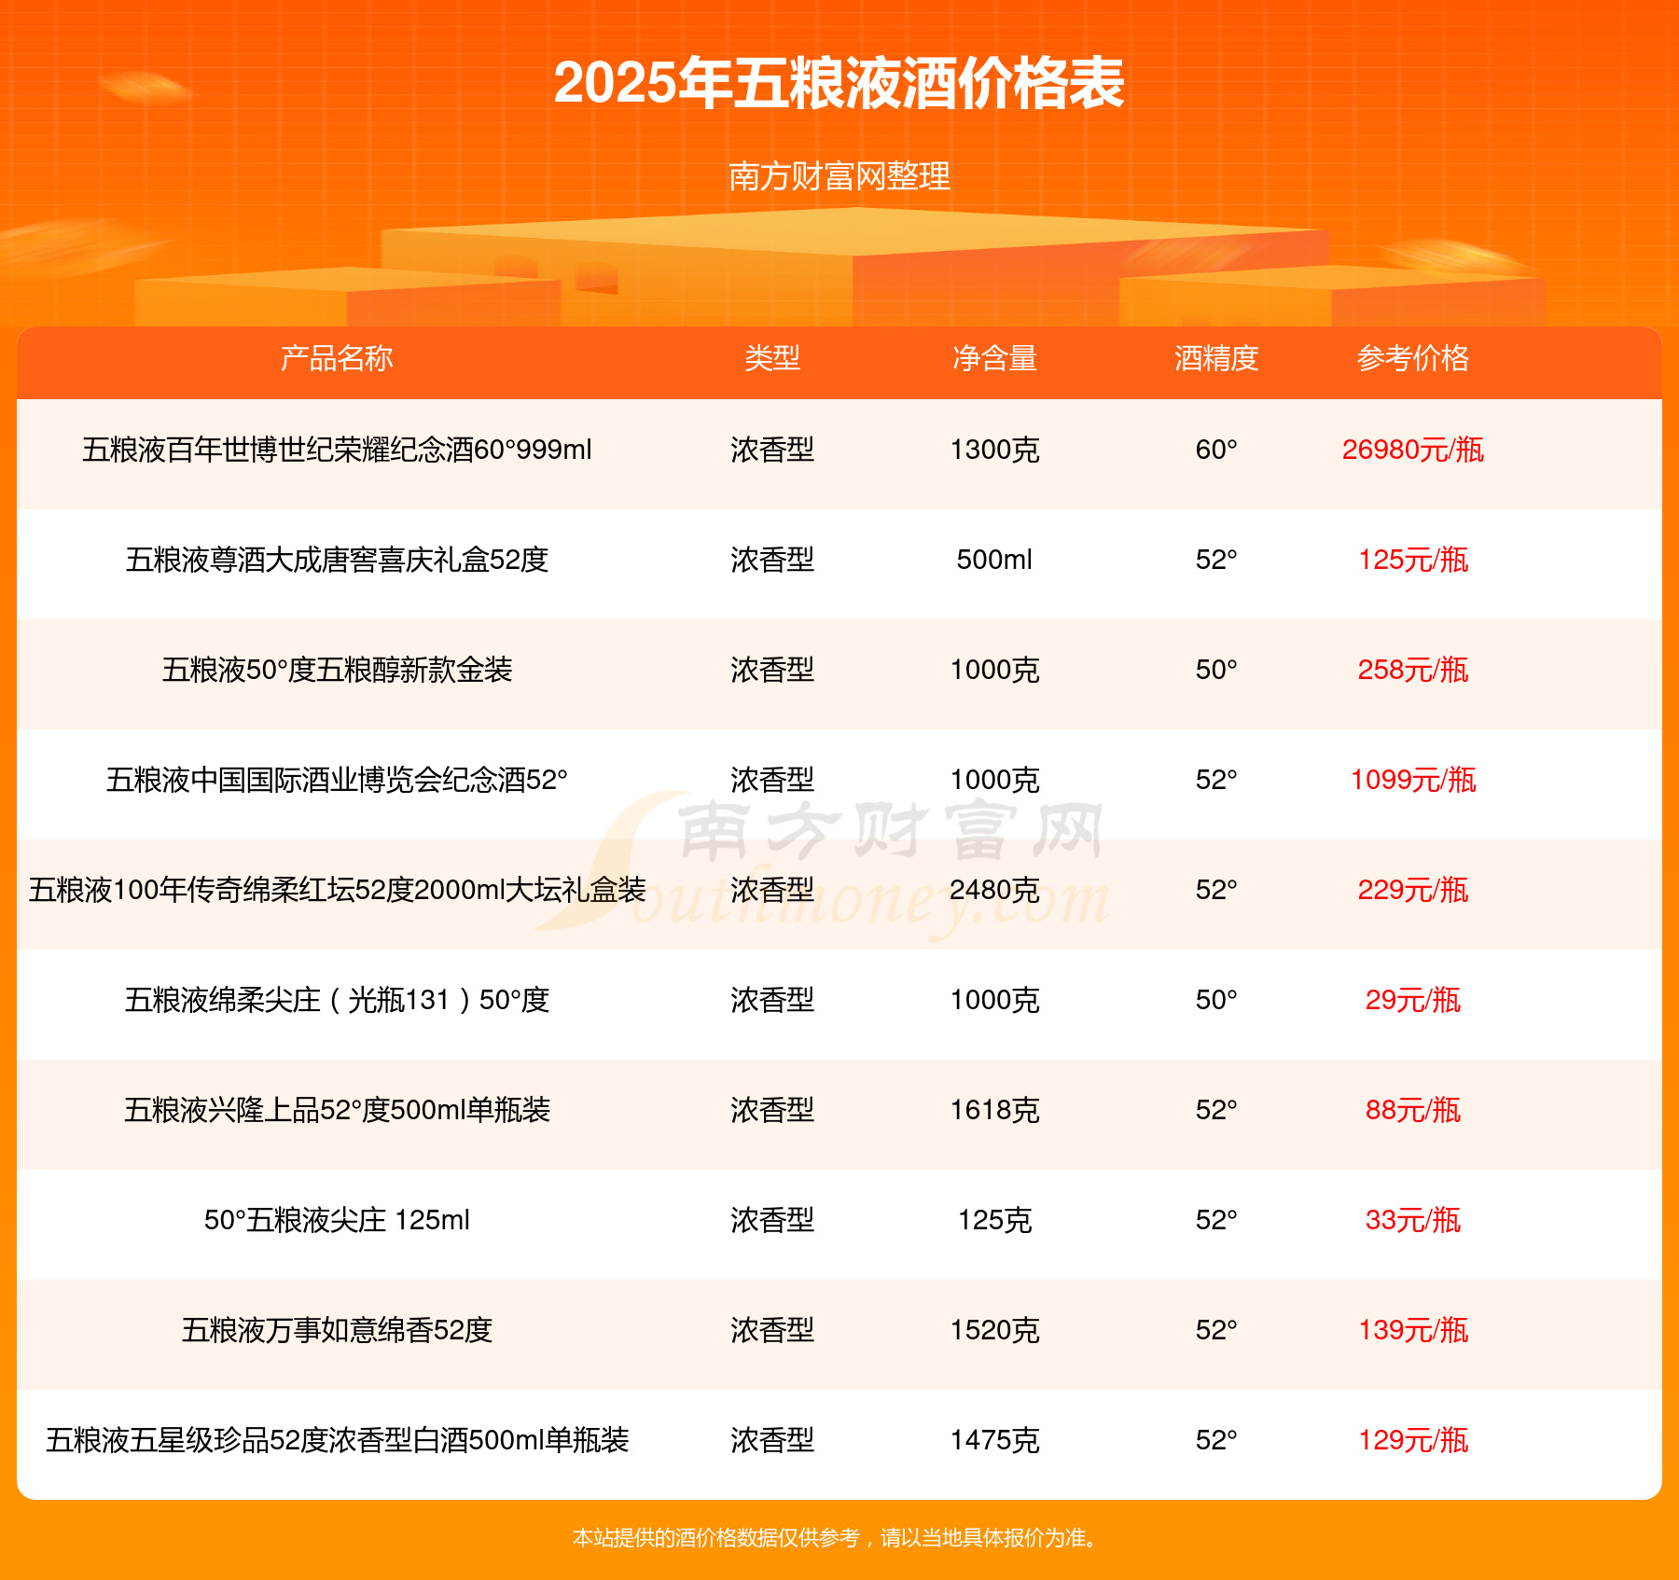
Task: Click the price 33元/瓶
Action: pyautogui.click(x=1413, y=1220)
